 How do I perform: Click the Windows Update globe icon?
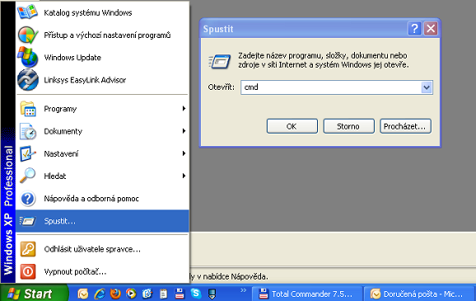(x=28, y=57)
